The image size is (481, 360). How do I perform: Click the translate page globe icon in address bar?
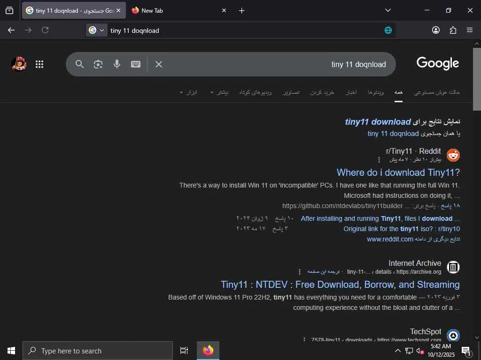coord(388,30)
